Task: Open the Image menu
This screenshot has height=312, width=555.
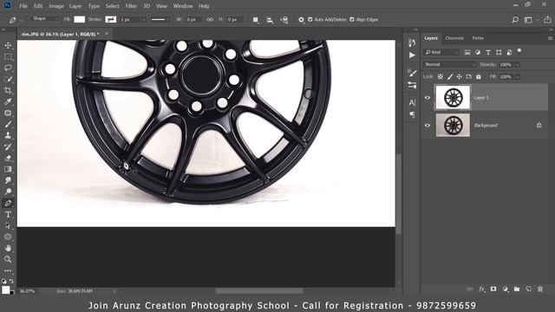Action: click(x=56, y=6)
